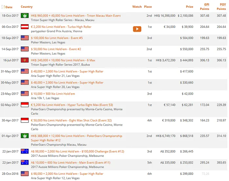229x181 pixels.
Task: Click the POY Points column header
Action: point(221,7)
